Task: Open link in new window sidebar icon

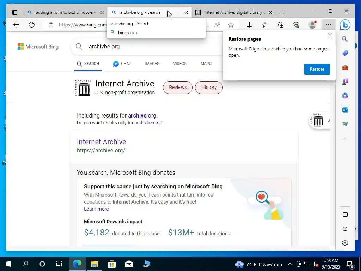Action: (345, 229)
